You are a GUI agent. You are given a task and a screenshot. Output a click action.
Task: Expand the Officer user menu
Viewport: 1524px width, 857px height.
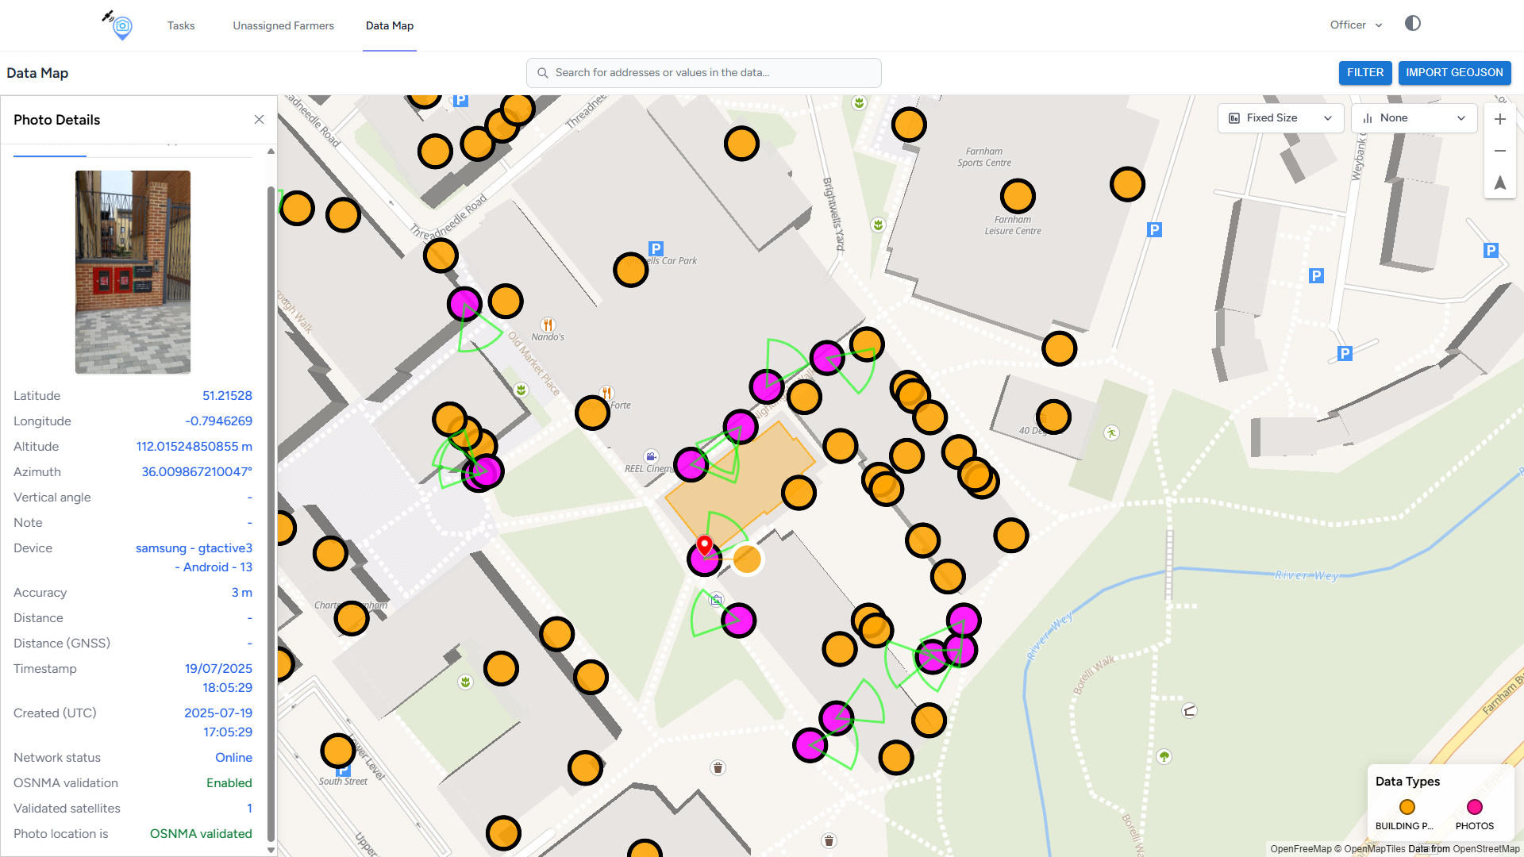1356,25
